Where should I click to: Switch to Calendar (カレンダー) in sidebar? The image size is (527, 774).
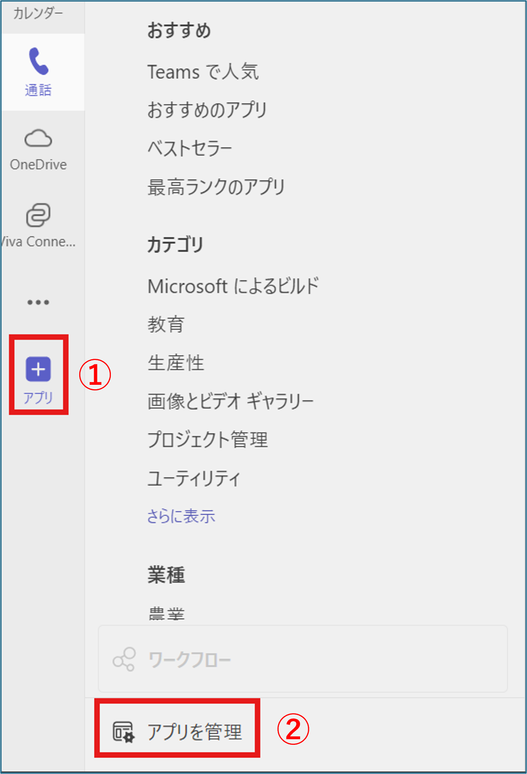(38, 14)
